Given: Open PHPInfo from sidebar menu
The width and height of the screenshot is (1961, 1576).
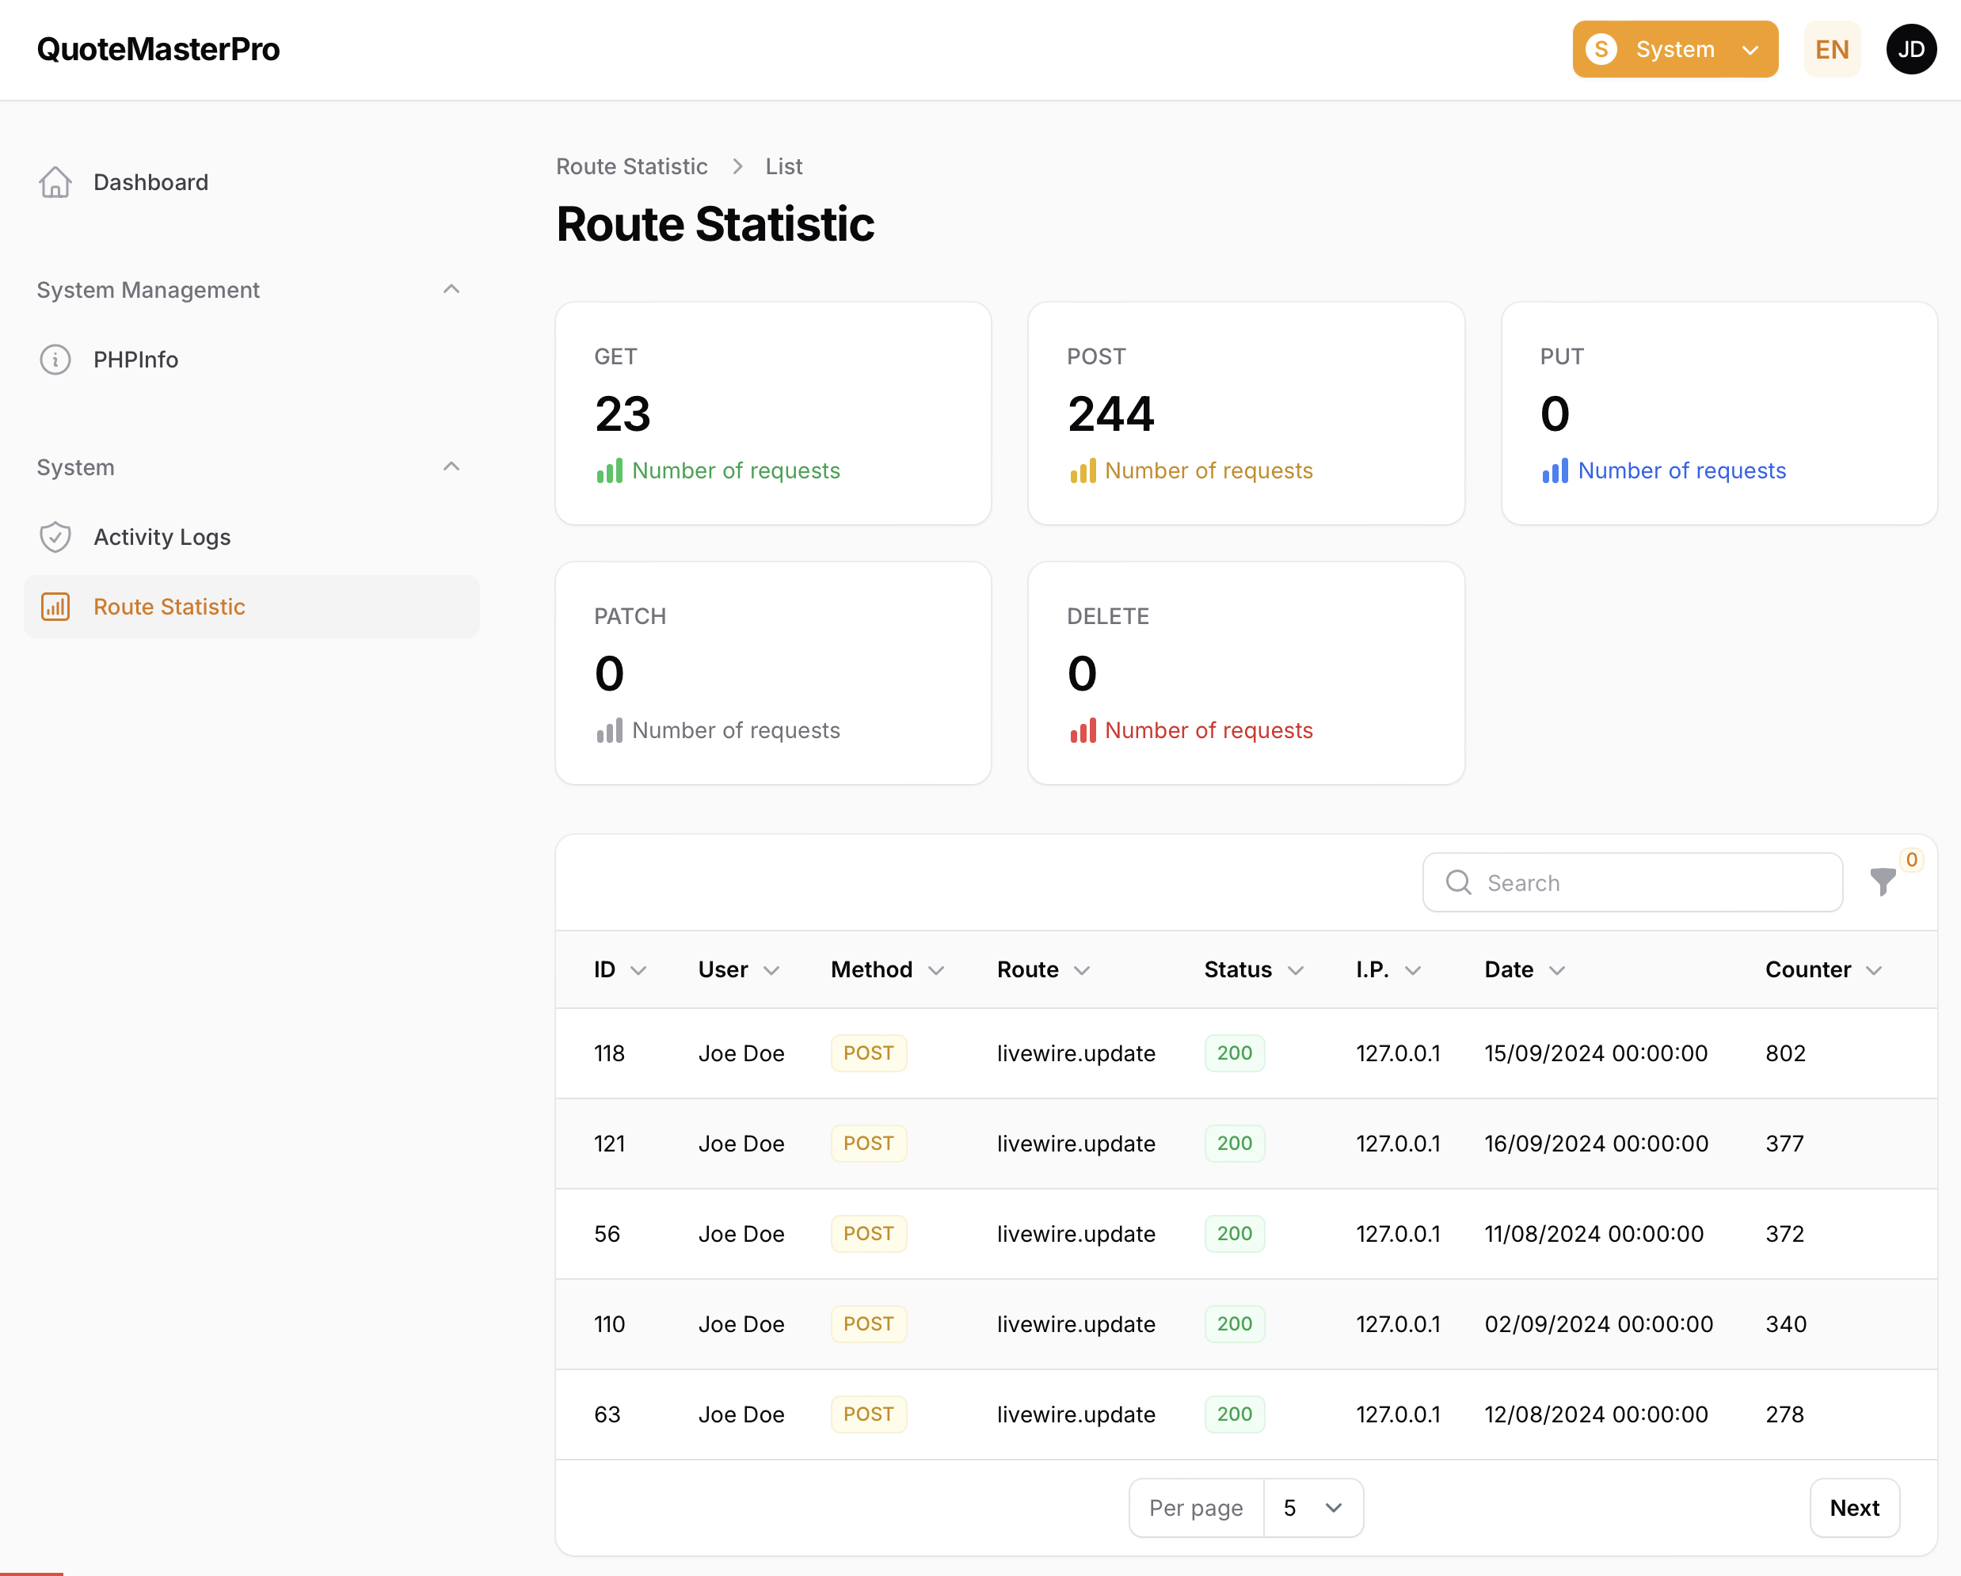Looking at the screenshot, I should [135, 360].
